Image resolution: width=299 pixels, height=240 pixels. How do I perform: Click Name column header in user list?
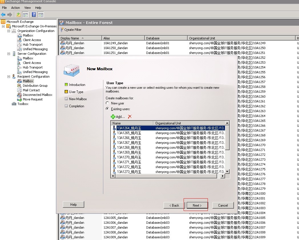132,123
